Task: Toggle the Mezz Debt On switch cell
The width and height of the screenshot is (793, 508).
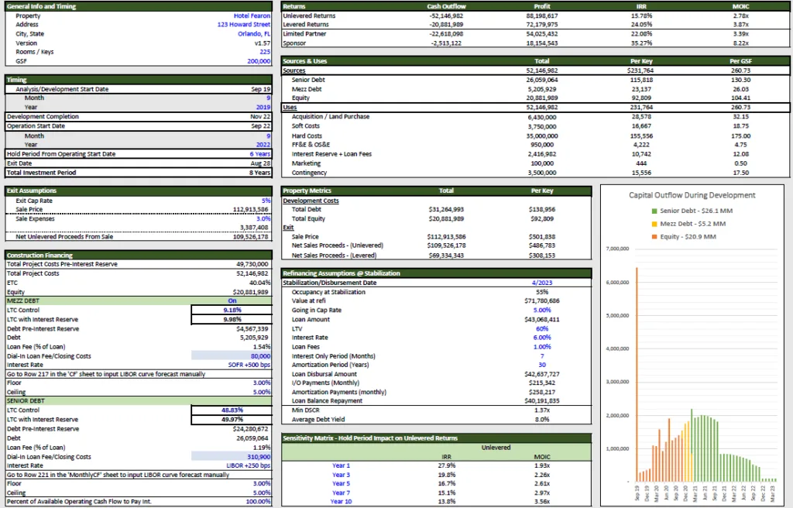Action: click(232, 300)
